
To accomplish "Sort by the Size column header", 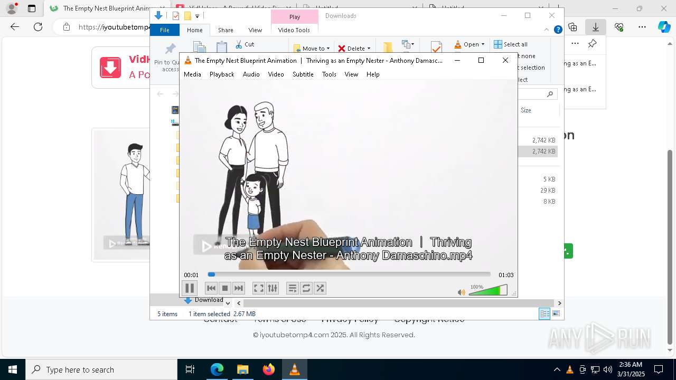I will coord(526,110).
